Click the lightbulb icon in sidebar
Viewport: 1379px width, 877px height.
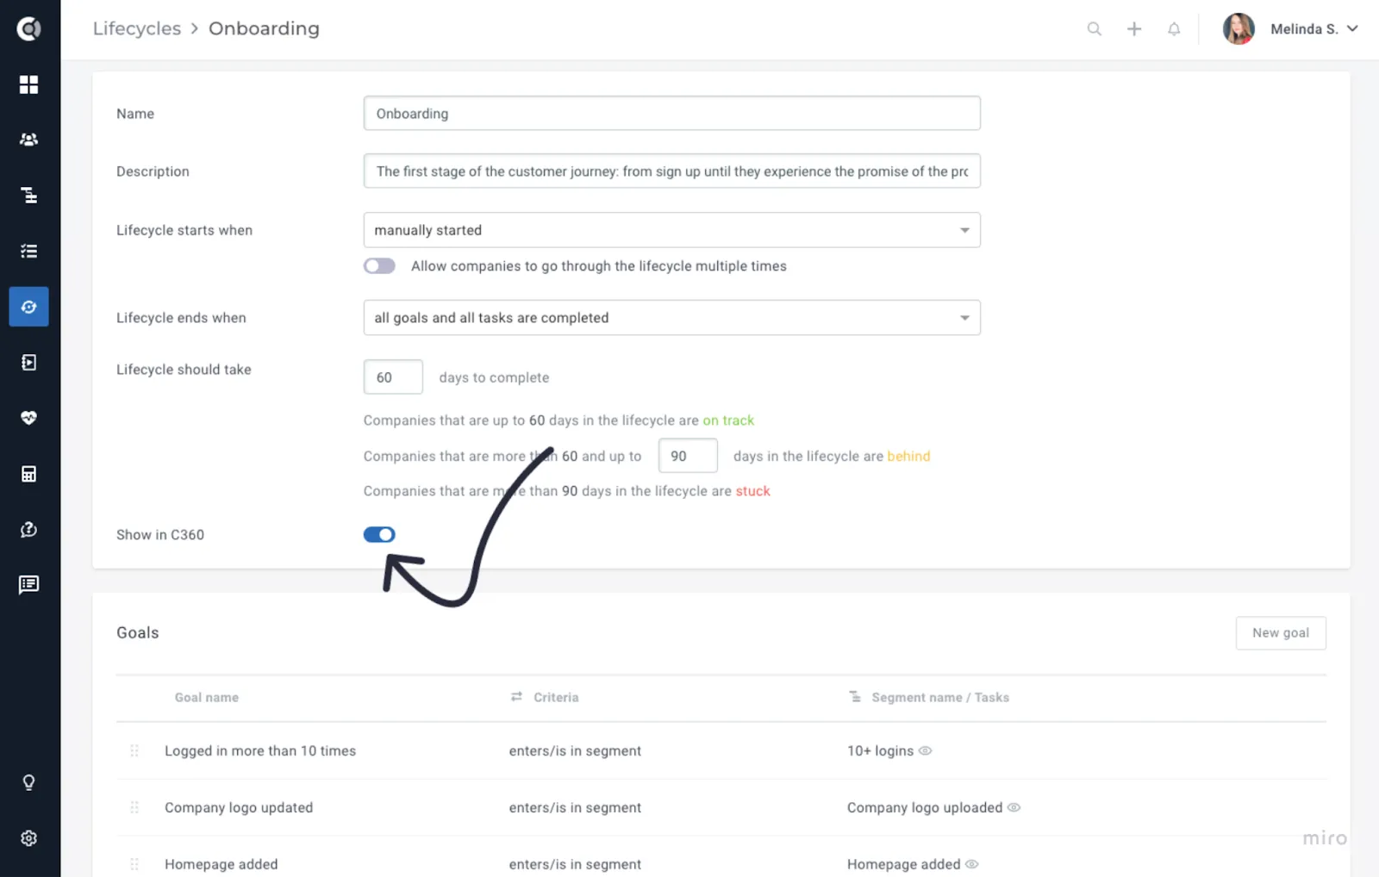(28, 782)
